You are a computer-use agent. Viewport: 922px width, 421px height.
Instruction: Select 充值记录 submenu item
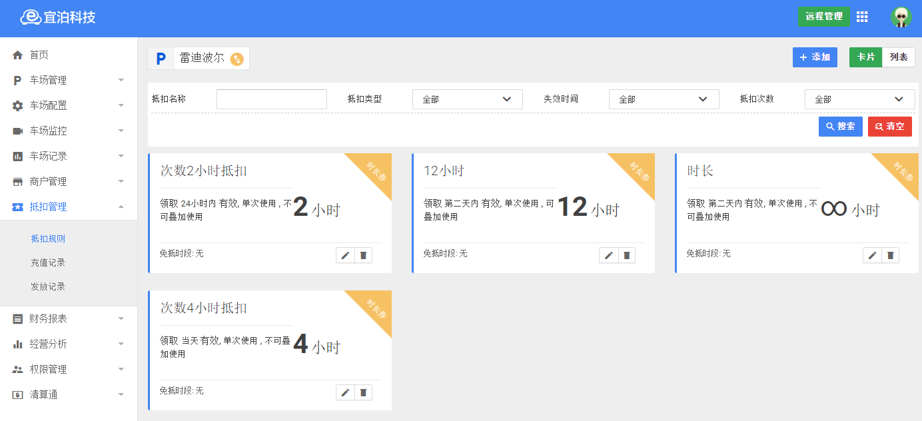[x=48, y=262]
